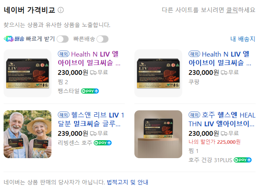Enable the 빠른배송 toggle switch
The height and width of the screenshot is (190, 262).
click(x=102, y=39)
